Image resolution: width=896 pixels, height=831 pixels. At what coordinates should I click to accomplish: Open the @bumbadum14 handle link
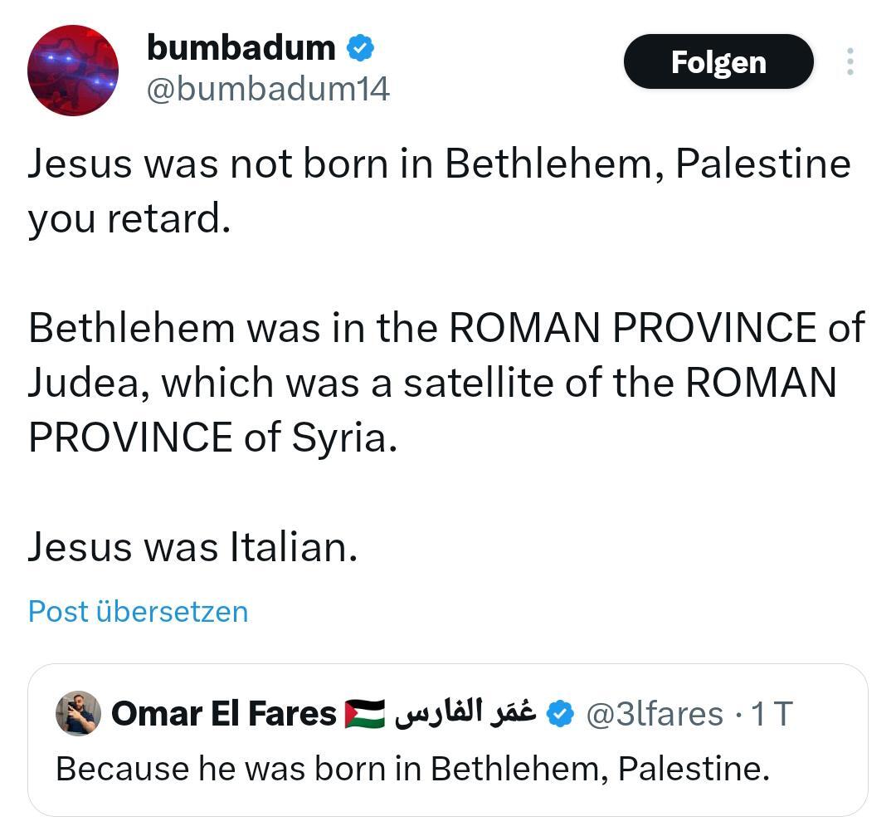click(x=267, y=89)
